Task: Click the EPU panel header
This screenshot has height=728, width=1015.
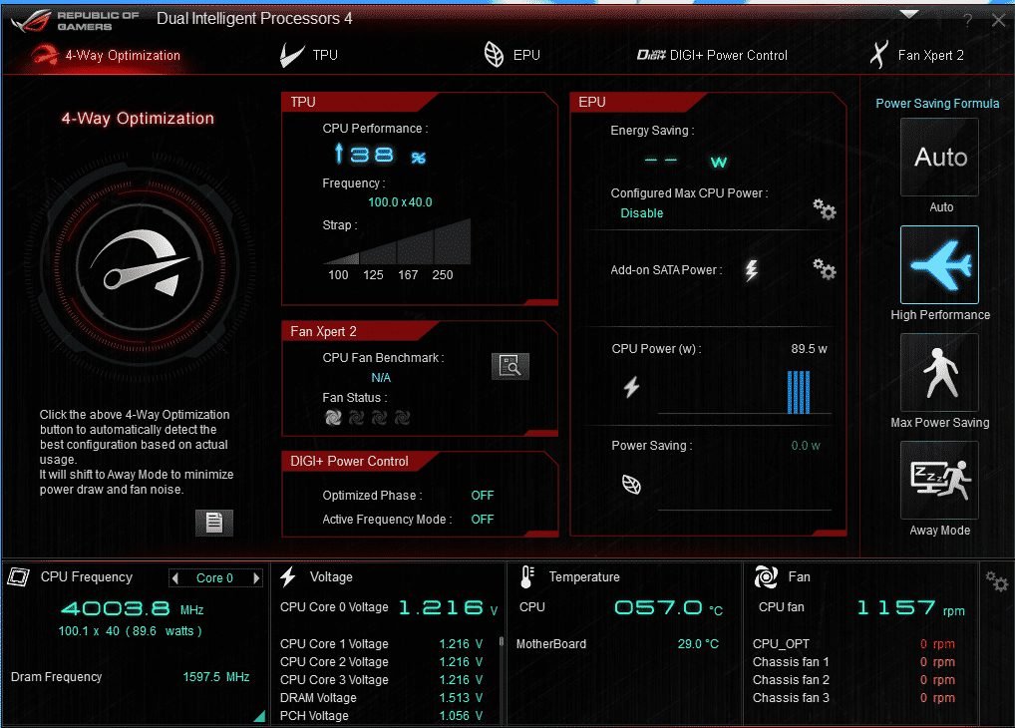Action: click(x=638, y=102)
